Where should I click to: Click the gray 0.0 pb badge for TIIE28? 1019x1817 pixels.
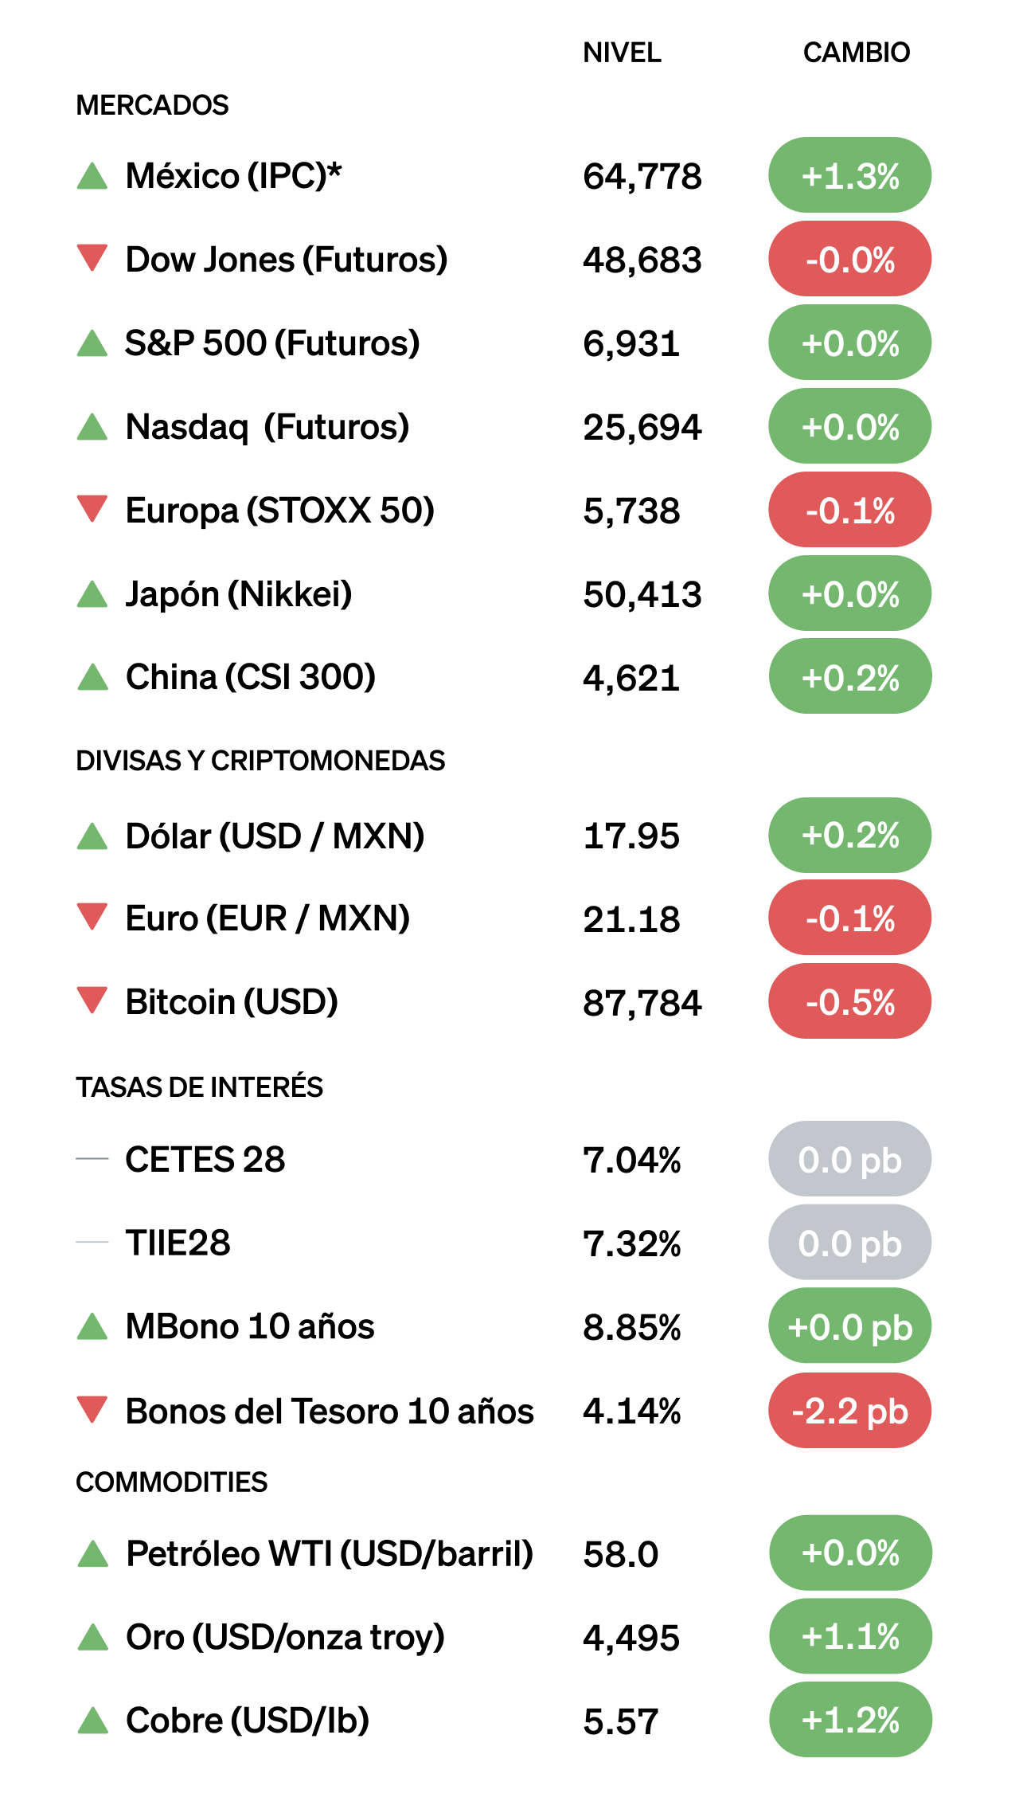849,1243
